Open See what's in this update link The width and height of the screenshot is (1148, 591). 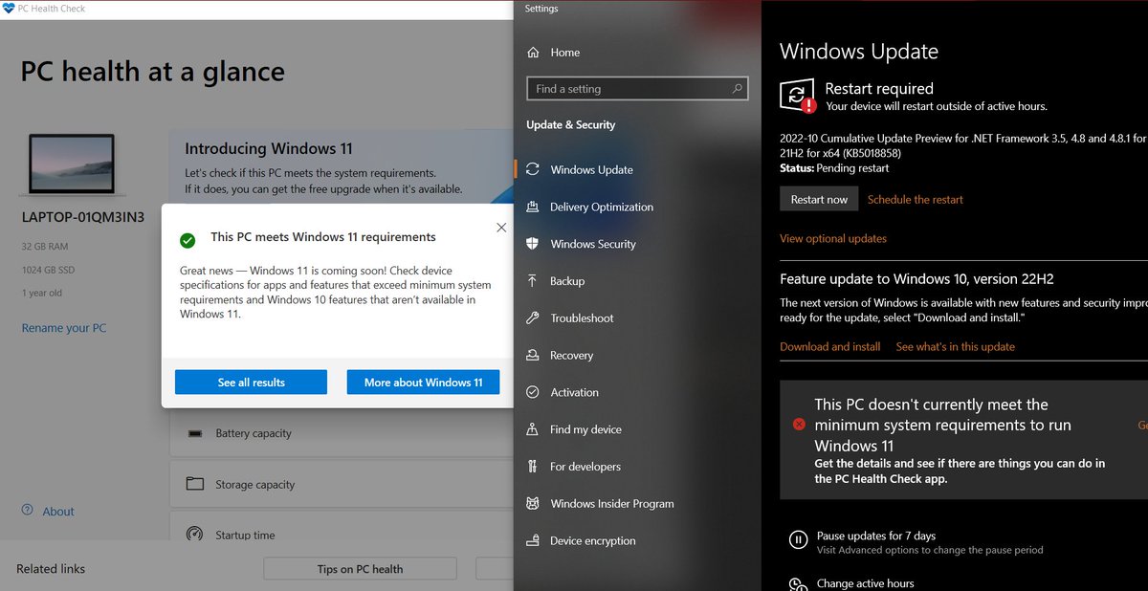click(956, 346)
